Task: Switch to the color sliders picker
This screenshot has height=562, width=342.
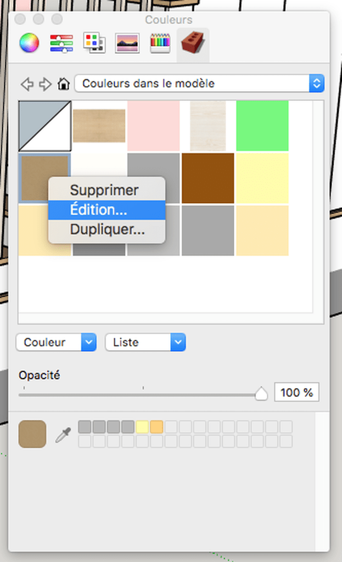Action: tap(61, 43)
